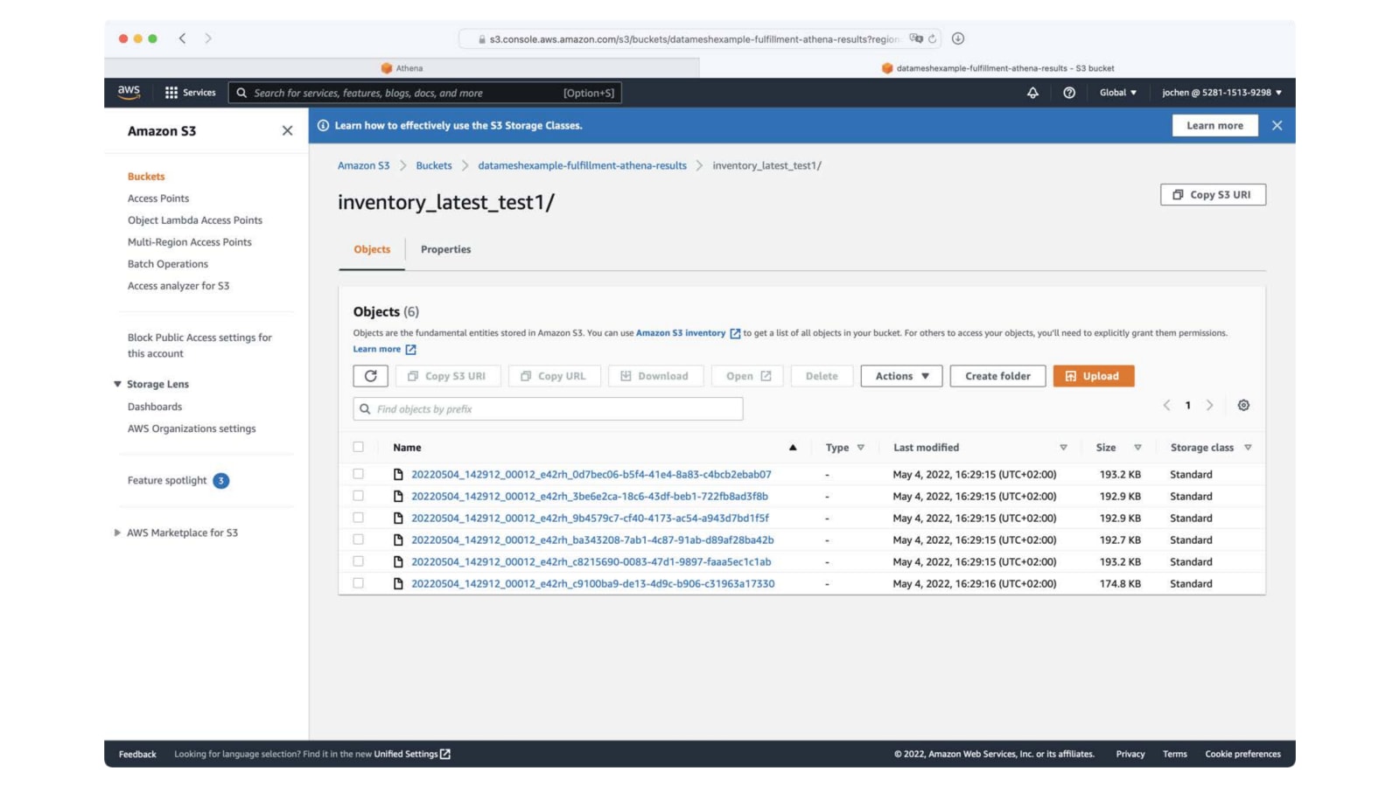
Task: Go to previous page of objects
Action: [x=1166, y=405]
